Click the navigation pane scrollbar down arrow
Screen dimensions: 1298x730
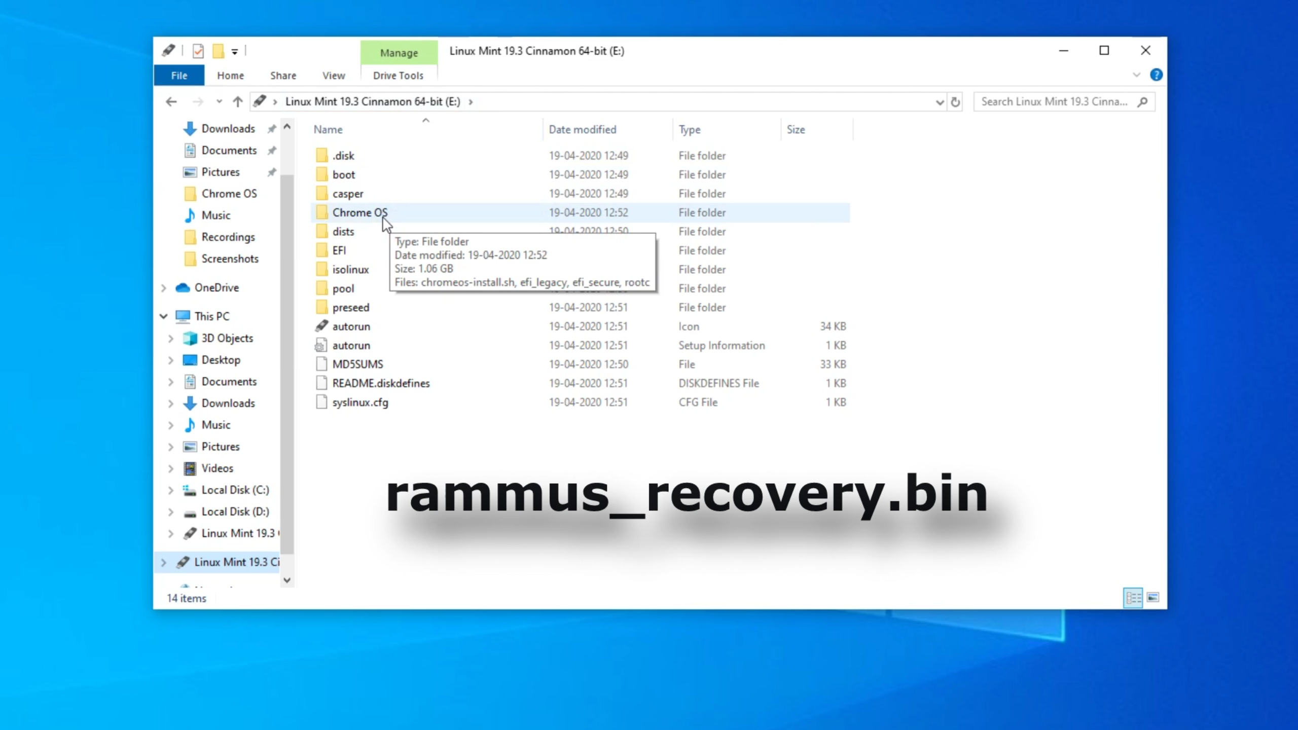click(287, 580)
